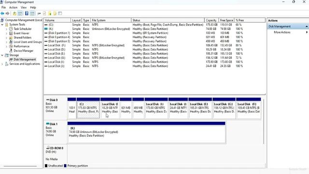This screenshot has height=174, width=309.
Task: Click the gray Forward arrow toolbar icon
Action: coord(8,14)
